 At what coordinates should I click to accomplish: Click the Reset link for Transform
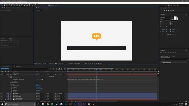37,84
